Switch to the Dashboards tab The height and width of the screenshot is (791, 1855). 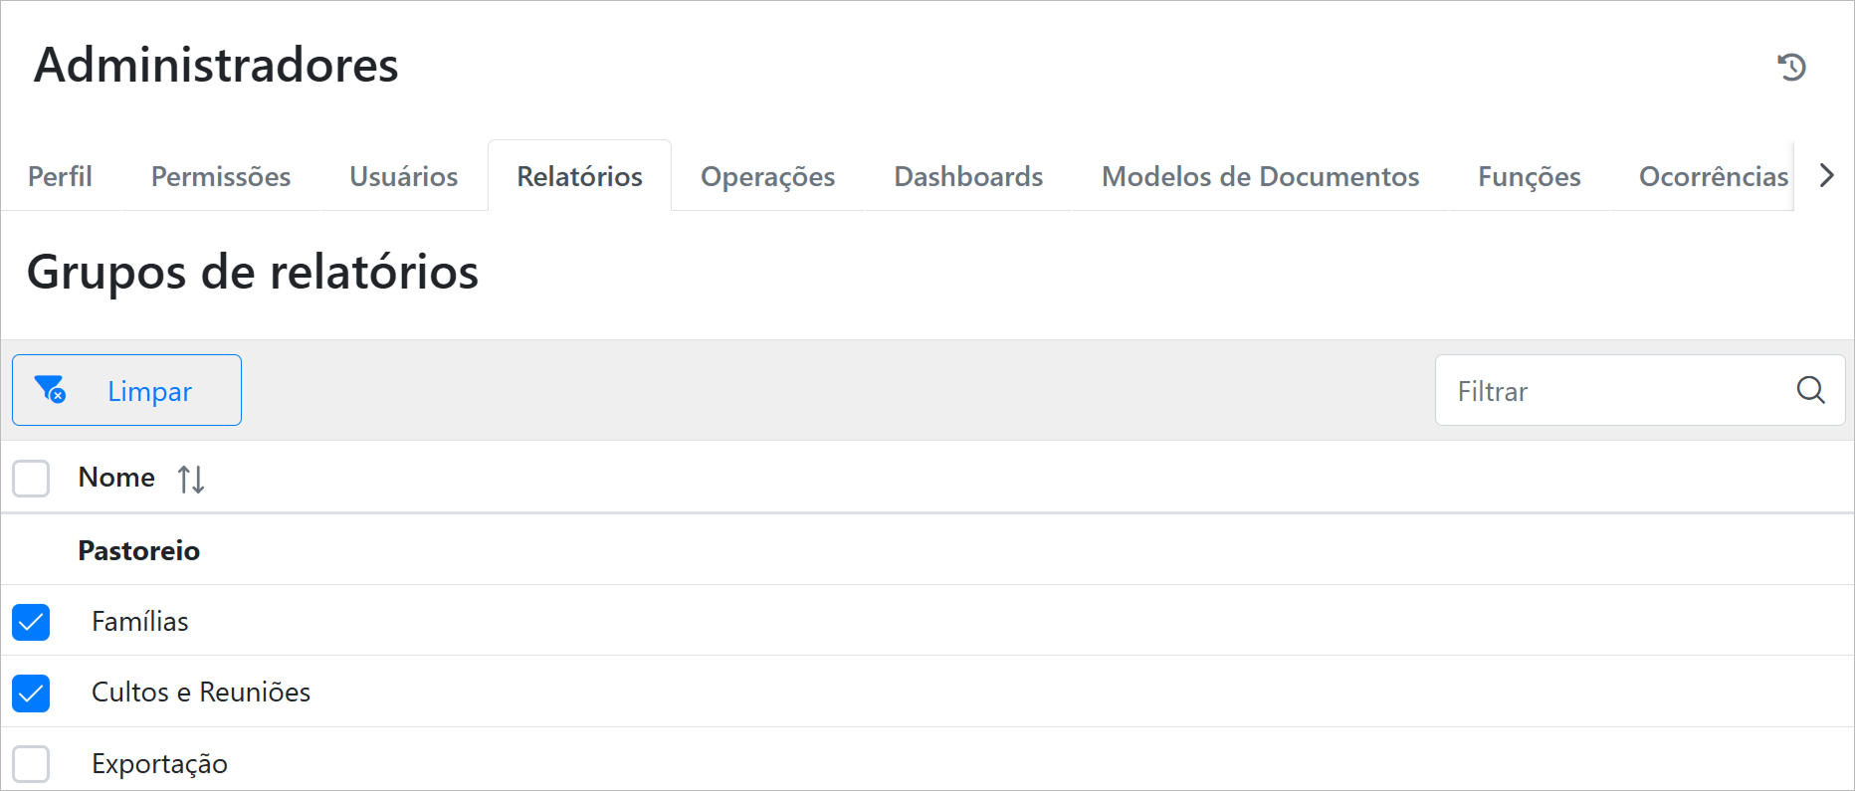(x=968, y=176)
